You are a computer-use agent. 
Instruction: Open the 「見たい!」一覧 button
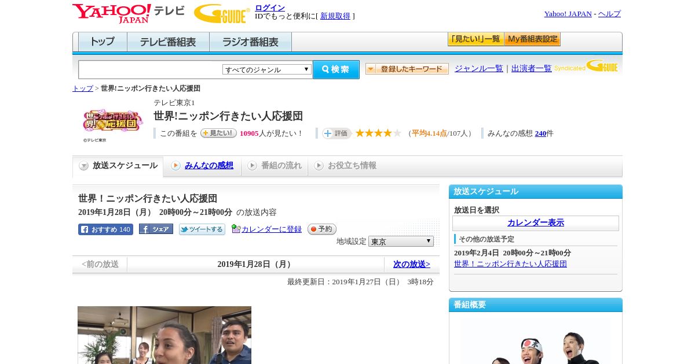click(x=475, y=39)
